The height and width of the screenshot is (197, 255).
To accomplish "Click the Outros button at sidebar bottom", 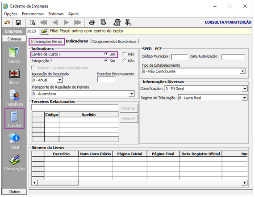I will 14,192.
